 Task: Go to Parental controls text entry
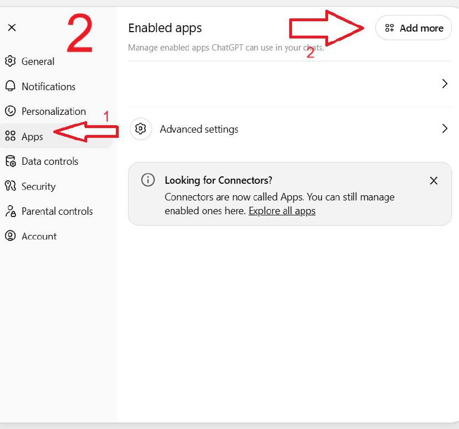pos(57,211)
